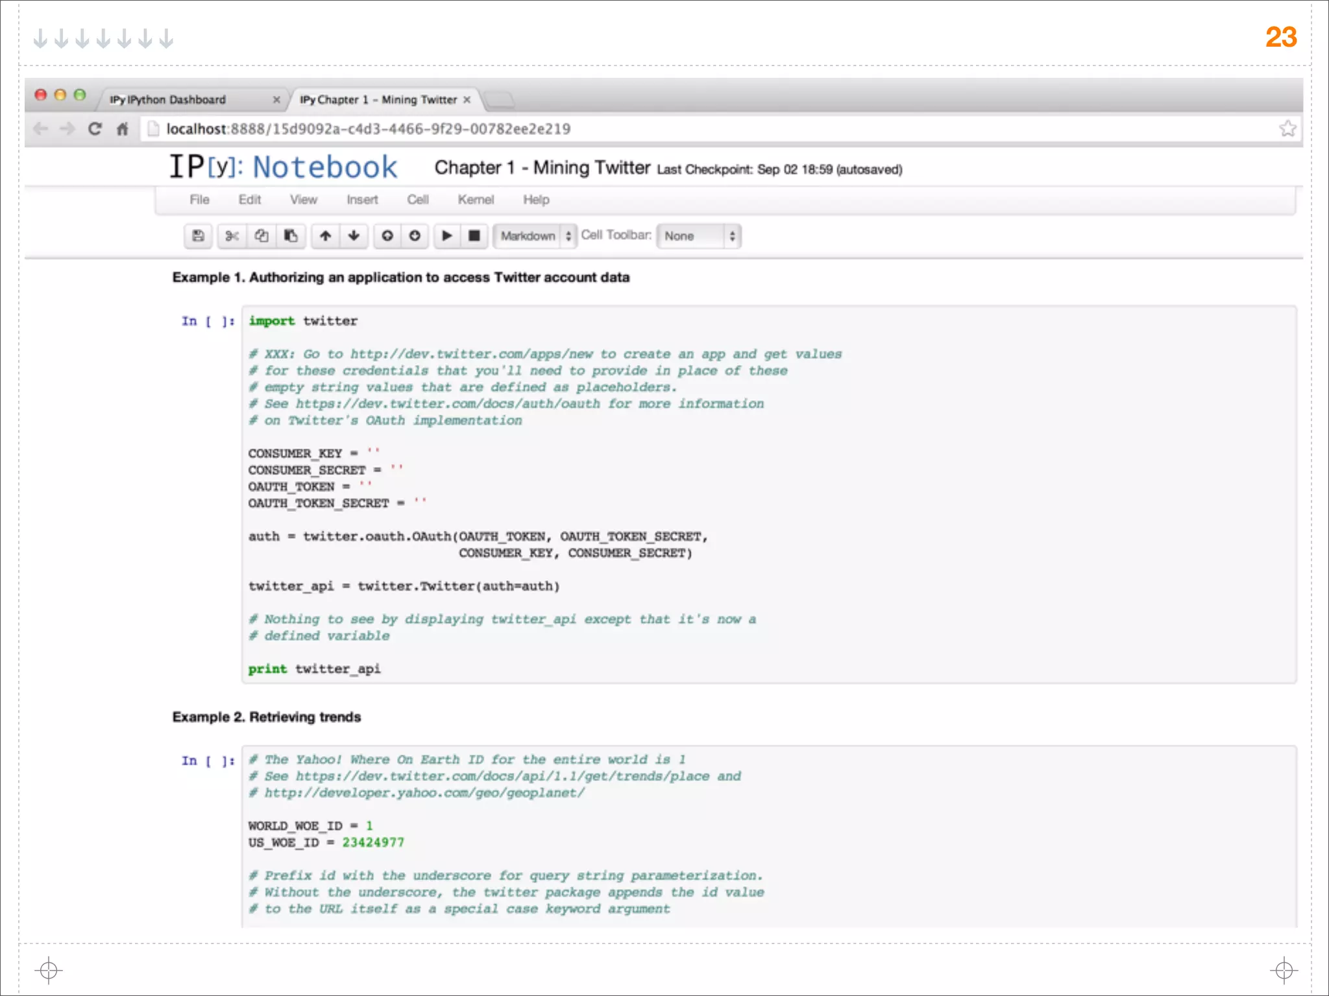Run the cell with the play button
The width and height of the screenshot is (1329, 996).
(447, 236)
